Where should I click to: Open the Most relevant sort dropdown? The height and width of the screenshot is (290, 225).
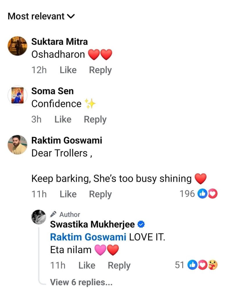tap(41, 16)
